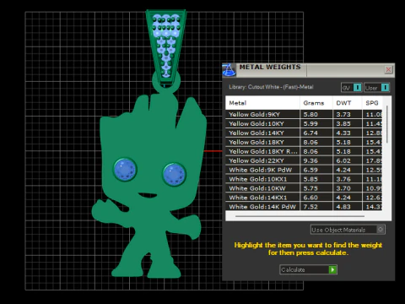Sort by the DWT column header

(x=347, y=103)
